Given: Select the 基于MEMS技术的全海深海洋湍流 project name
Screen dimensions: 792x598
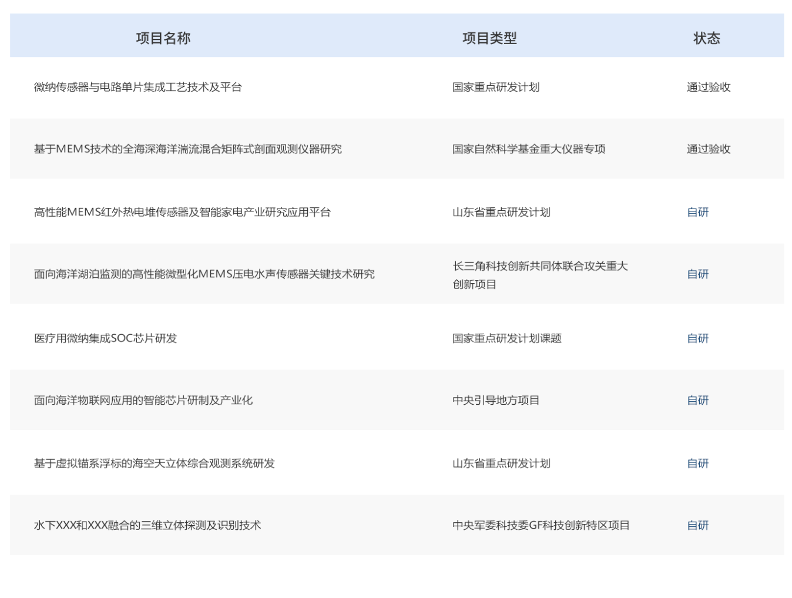Looking at the screenshot, I should click(187, 149).
